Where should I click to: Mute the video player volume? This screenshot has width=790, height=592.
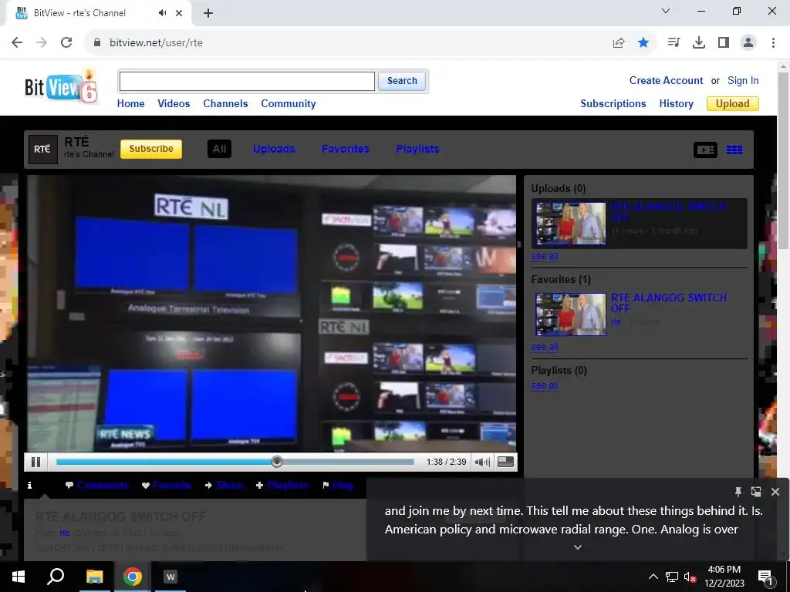pyautogui.click(x=482, y=462)
